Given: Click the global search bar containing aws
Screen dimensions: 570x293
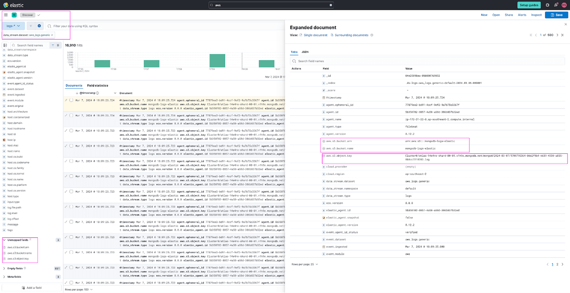Looking at the screenshot, I should [271, 5].
